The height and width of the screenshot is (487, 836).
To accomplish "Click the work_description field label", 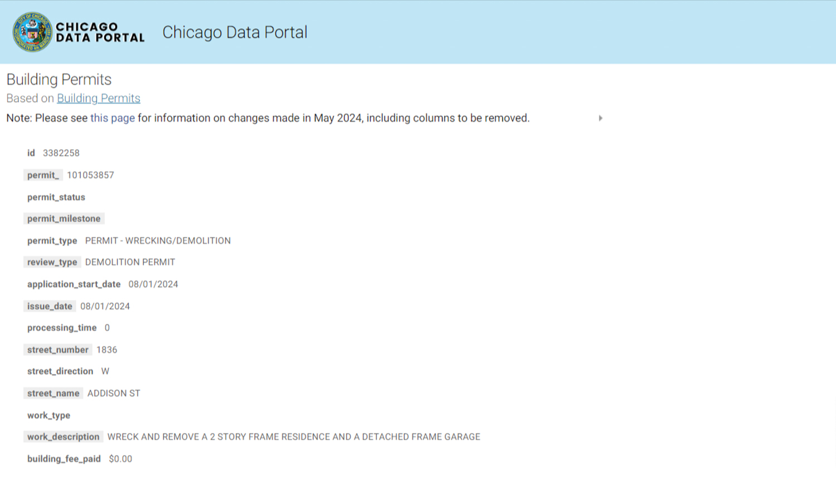I will pos(64,437).
